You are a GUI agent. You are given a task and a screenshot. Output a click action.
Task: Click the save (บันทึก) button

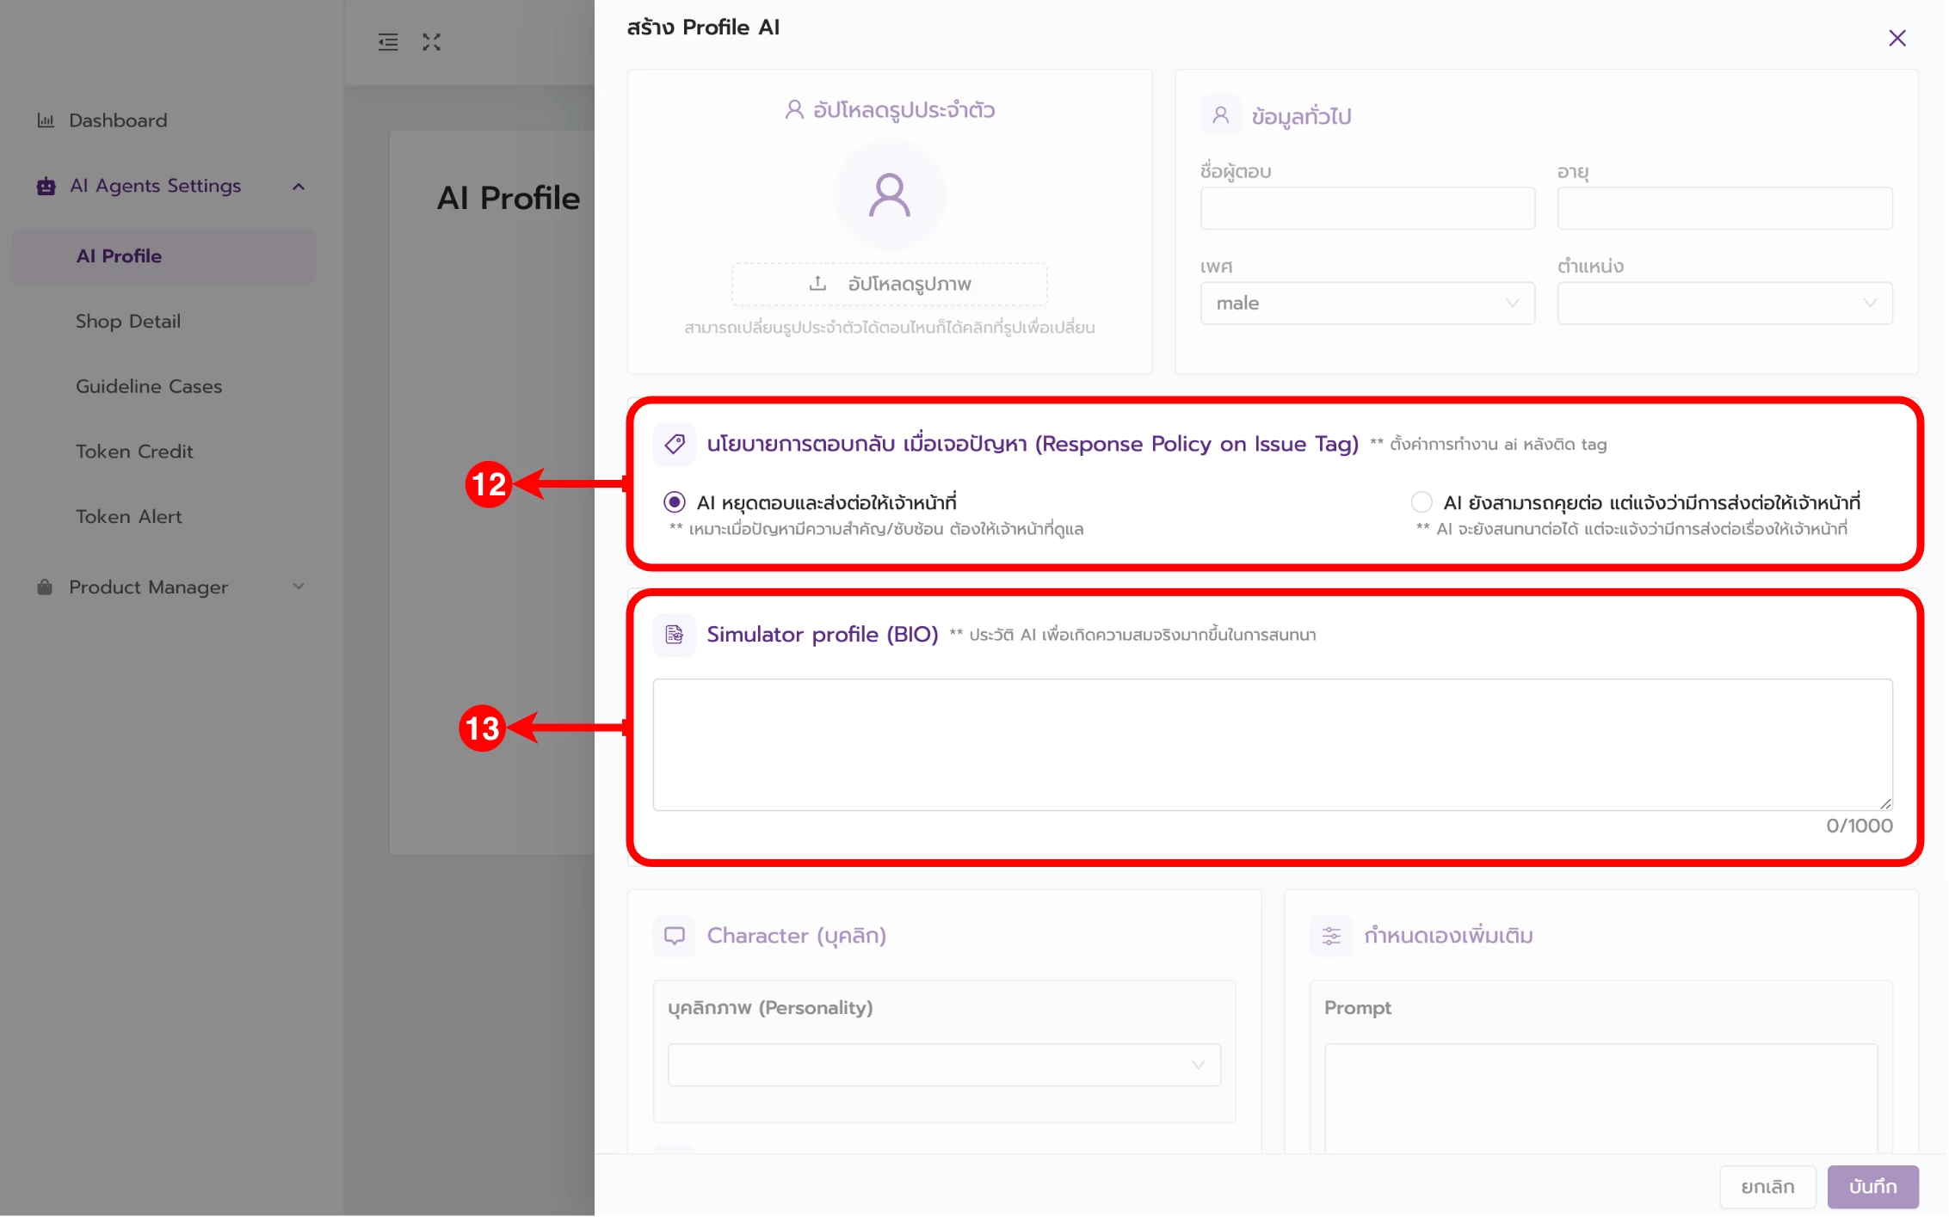tap(1872, 1187)
